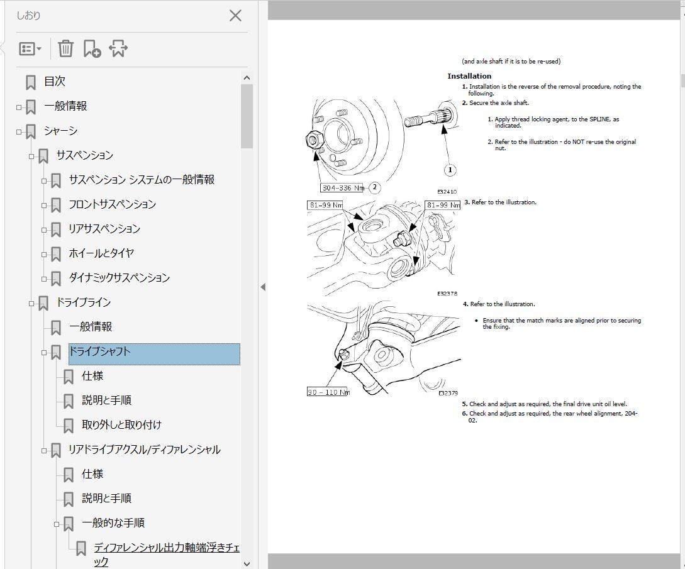Collapse the シャーシ bookmark node
The height and width of the screenshot is (569, 685).
click(19, 131)
